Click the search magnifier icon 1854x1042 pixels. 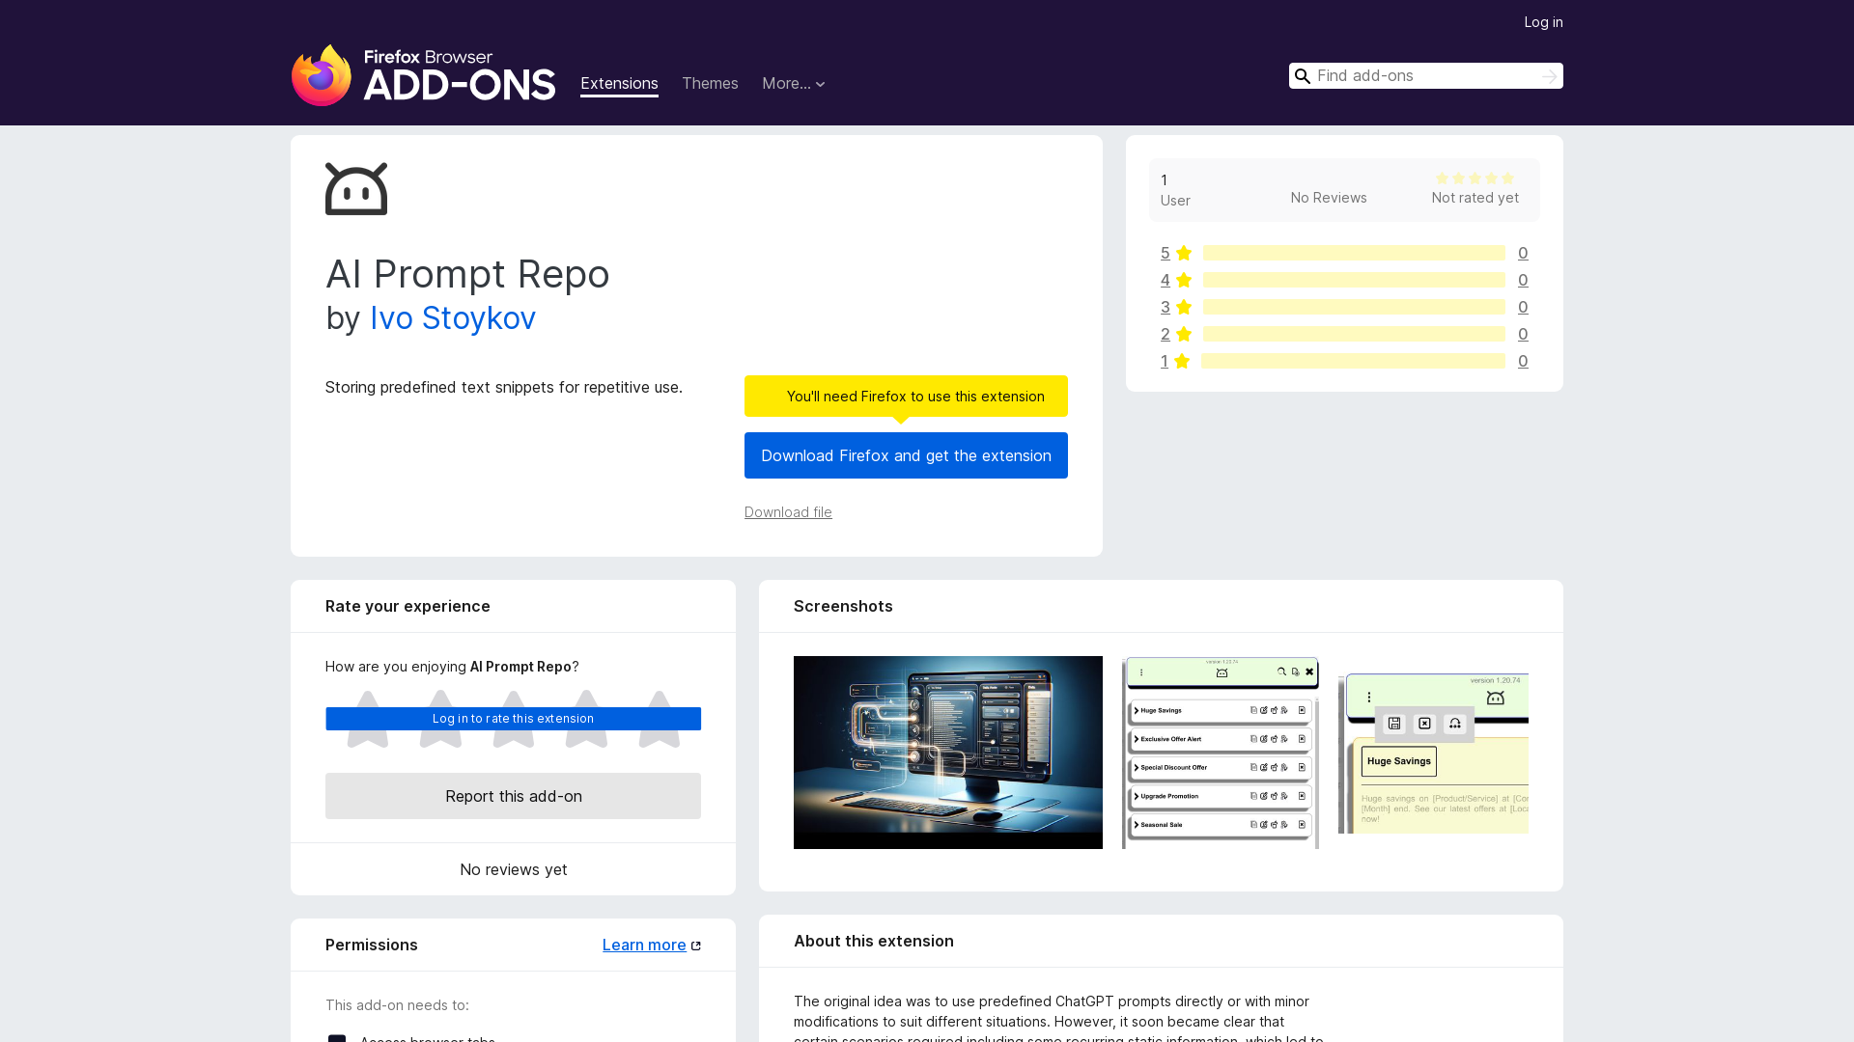pos(1303,76)
